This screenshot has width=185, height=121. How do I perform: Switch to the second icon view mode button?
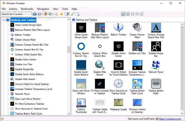click(x=128, y=14)
